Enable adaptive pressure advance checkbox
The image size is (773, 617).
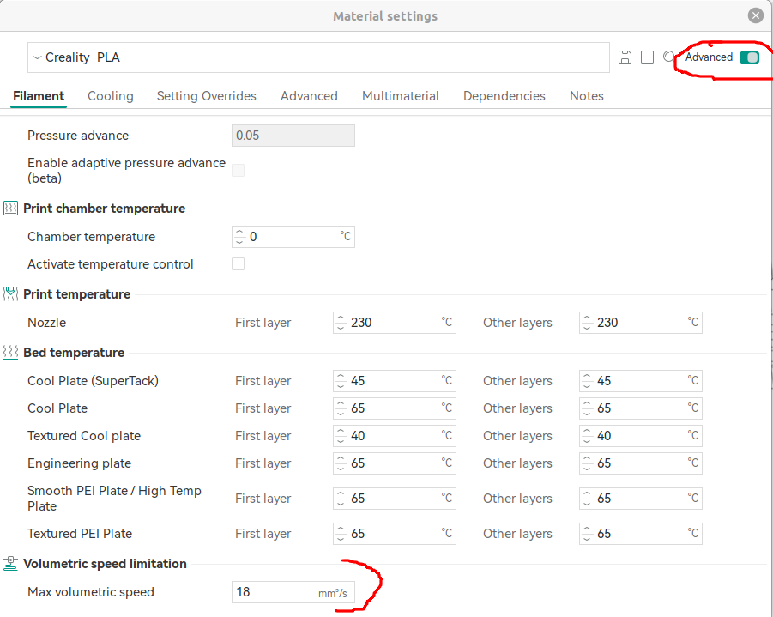pyautogui.click(x=239, y=170)
